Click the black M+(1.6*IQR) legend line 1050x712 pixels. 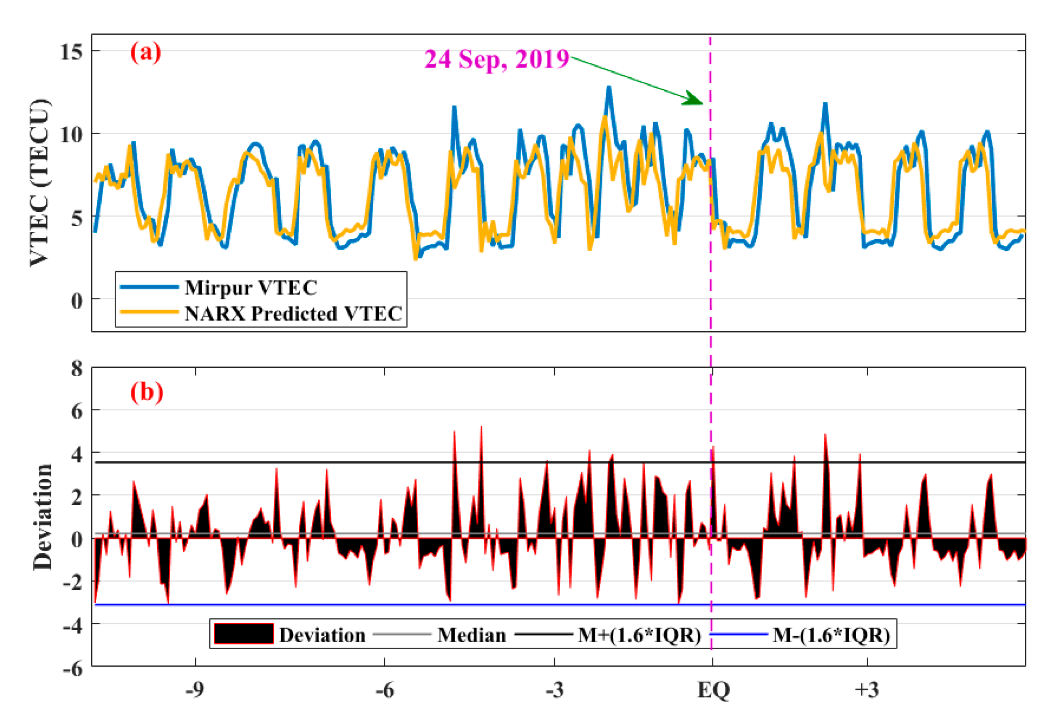pos(544,634)
